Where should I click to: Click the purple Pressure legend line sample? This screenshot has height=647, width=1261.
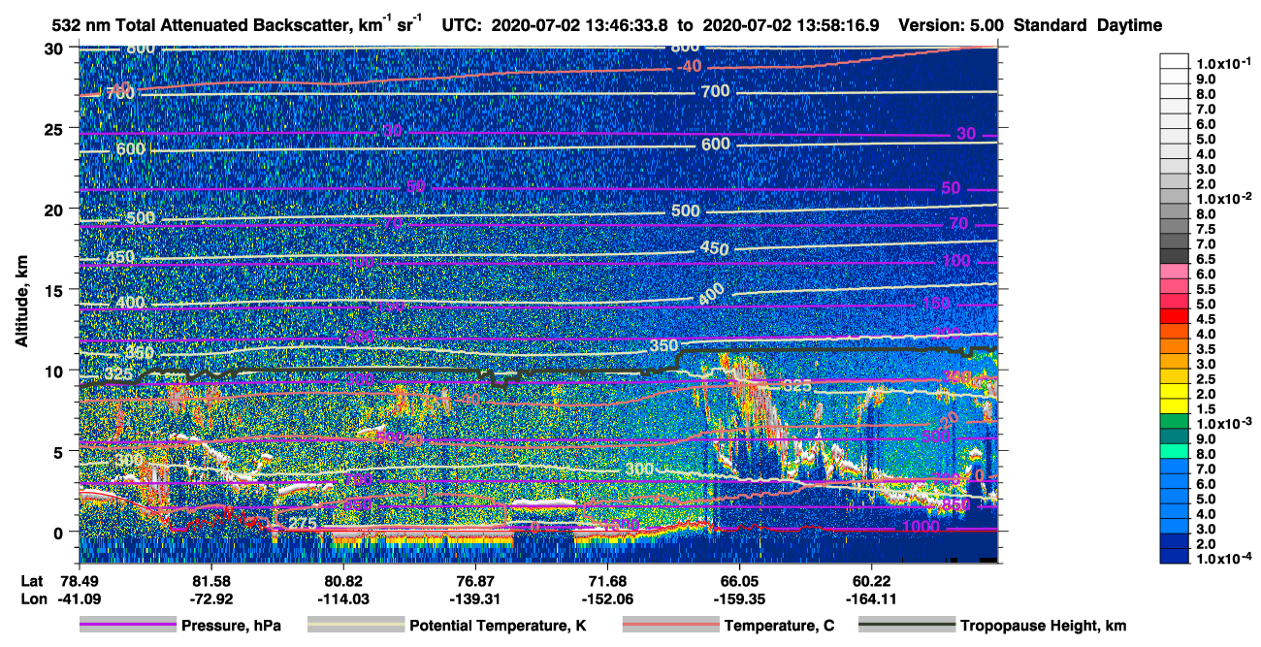(x=127, y=626)
